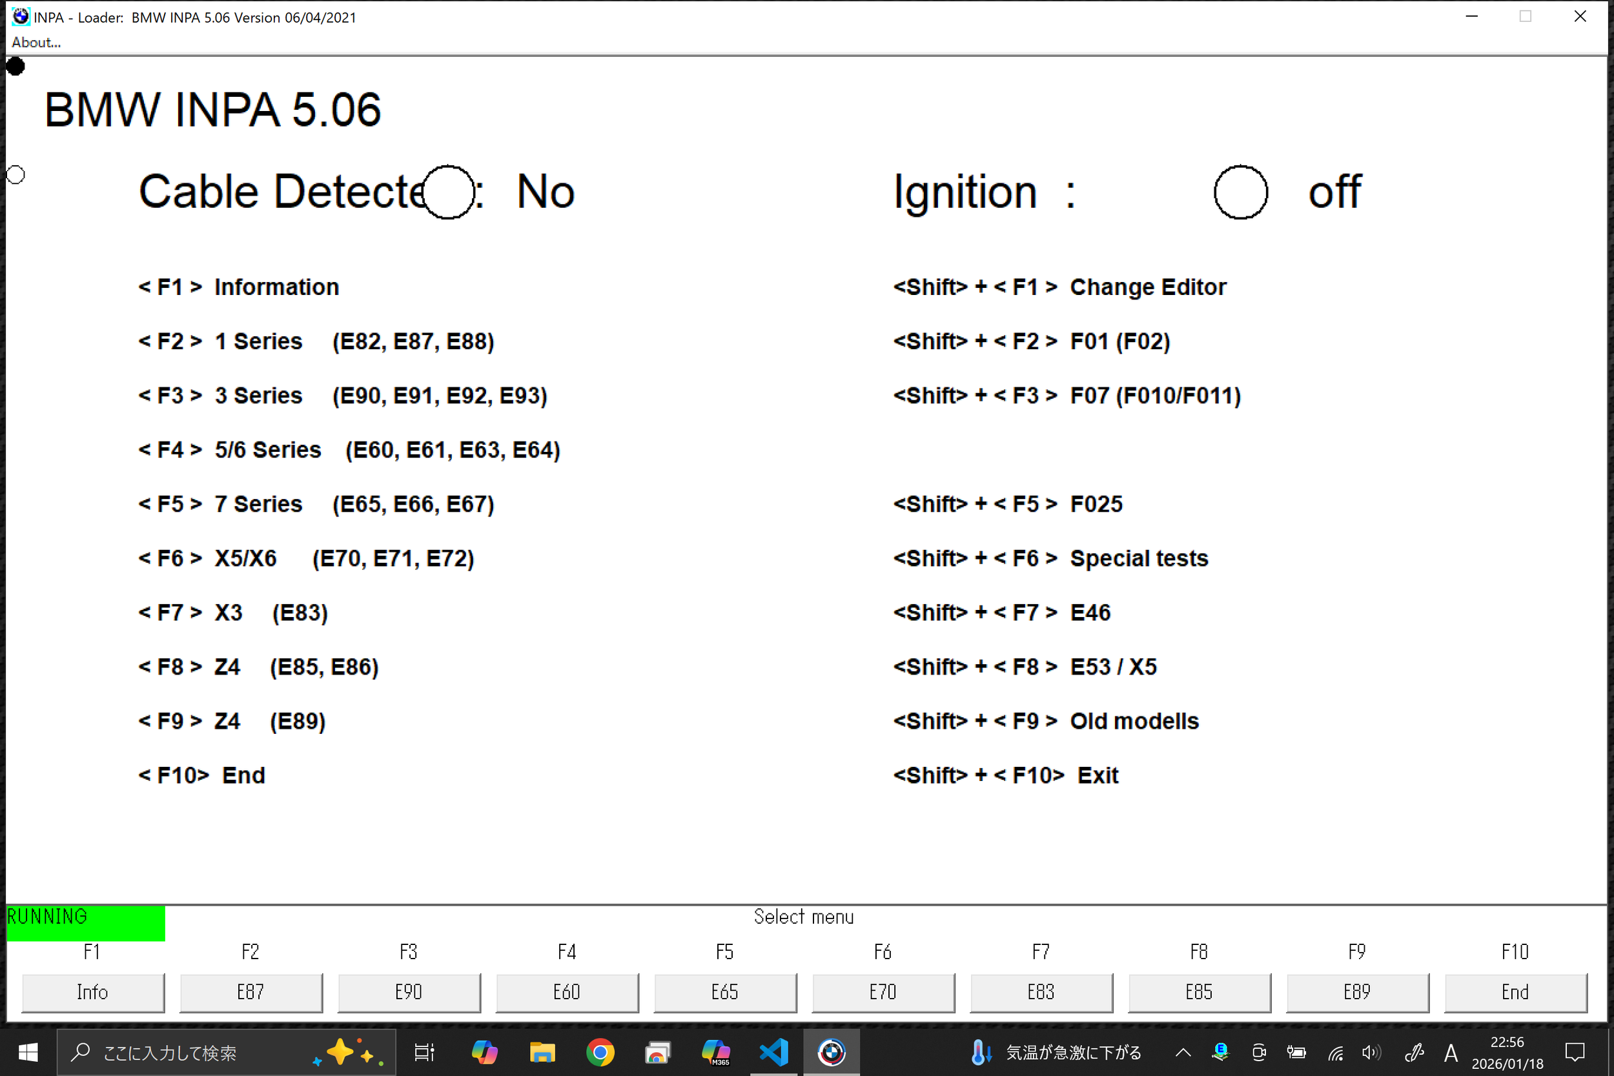Click the End button under F10
The height and width of the screenshot is (1076, 1614).
point(1515,991)
